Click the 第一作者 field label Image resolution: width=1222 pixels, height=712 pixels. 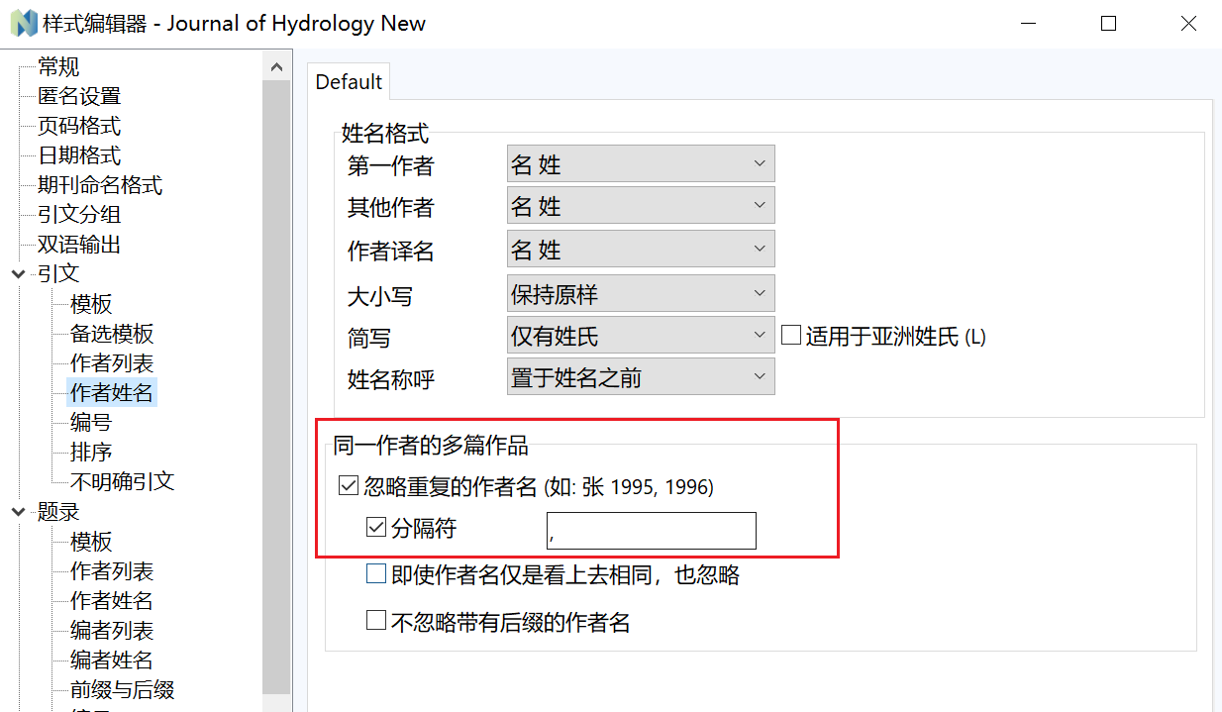(x=390, y=165)
